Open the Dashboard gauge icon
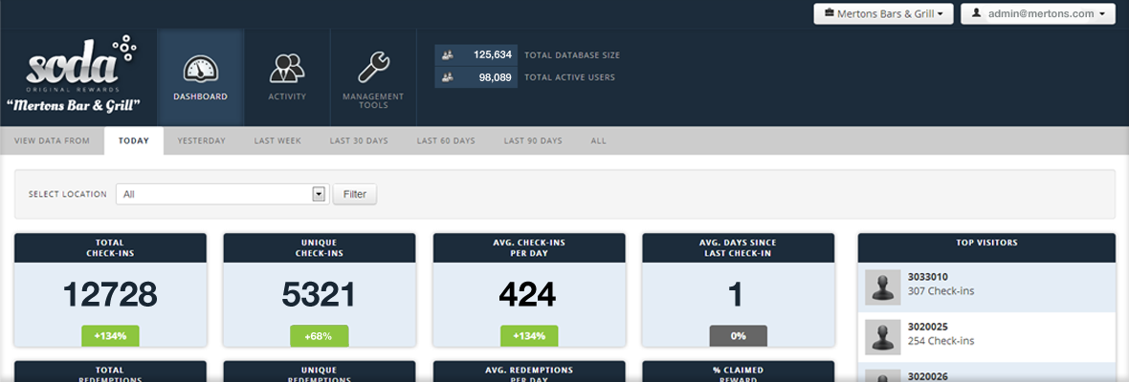1129x382 pixels. pos(201,70)
